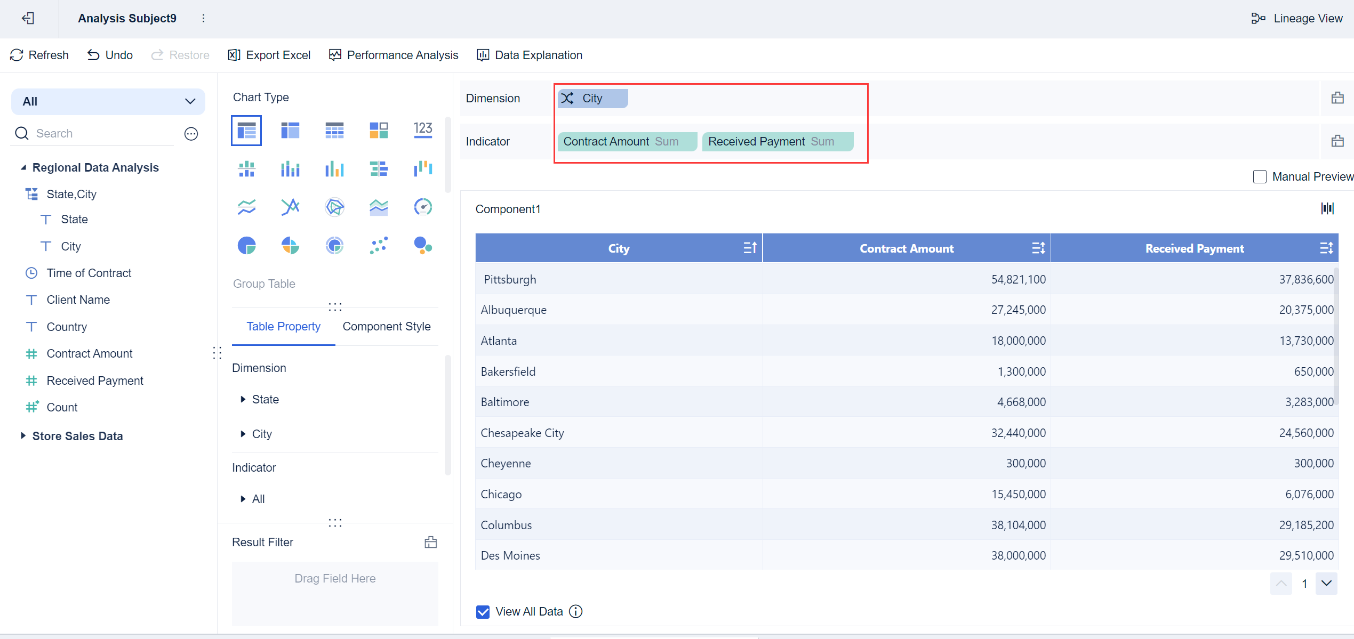Expand the All indicator property
The image size is (1354, 639).
[x=243, y=499]
